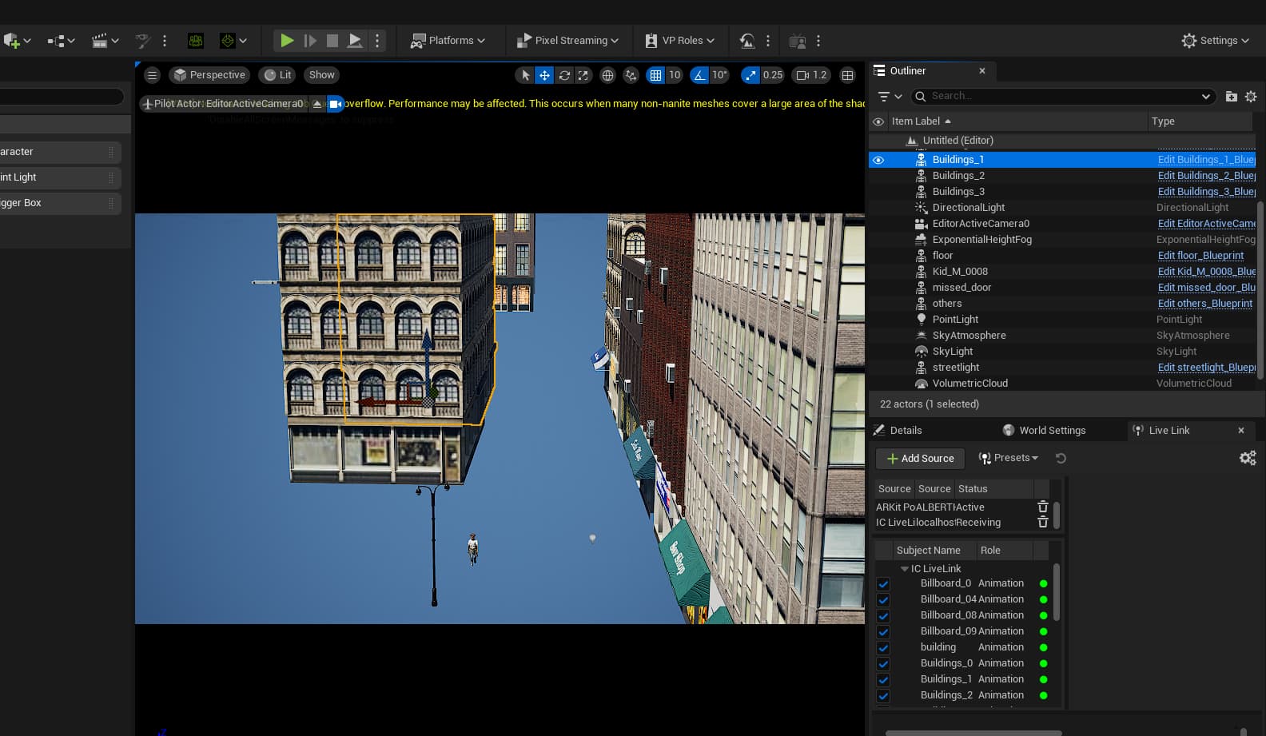Click the grid snap value 10
This screenshot has height=736, width=1266.
click(x=675, y=75)
